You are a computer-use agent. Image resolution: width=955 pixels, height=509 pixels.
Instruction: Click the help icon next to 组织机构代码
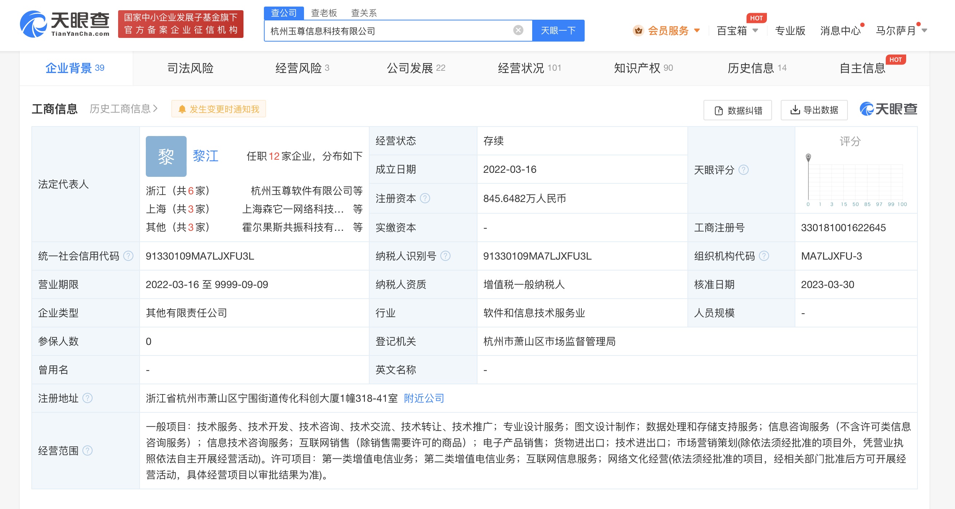tap(764, 256)
